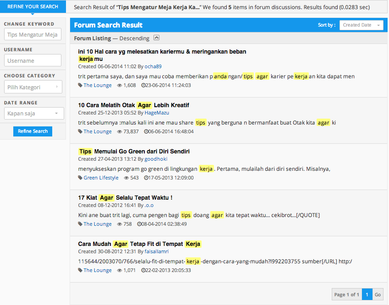Image resolution: width=389 pixels, height=305 pixels.
Task: Click the eye views icon next to 1,071
Action: point(119,270)
